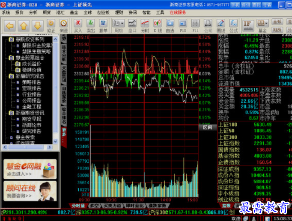Open the 报价 menu

tap(19, 12)
